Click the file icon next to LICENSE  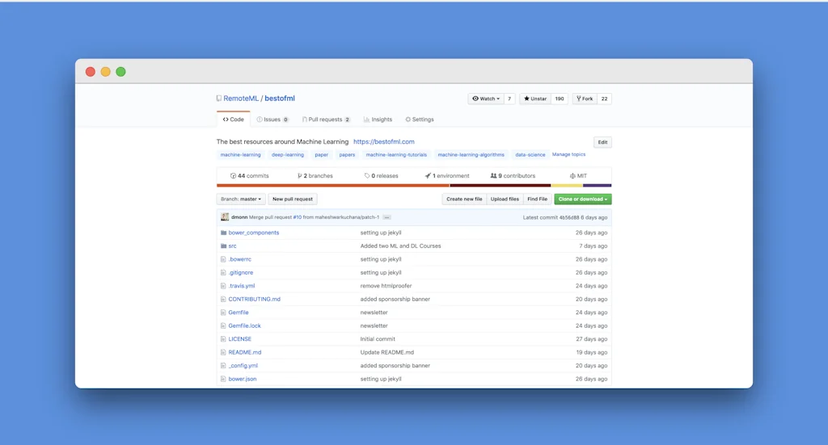pyautogui.click(x=223, y=339)
